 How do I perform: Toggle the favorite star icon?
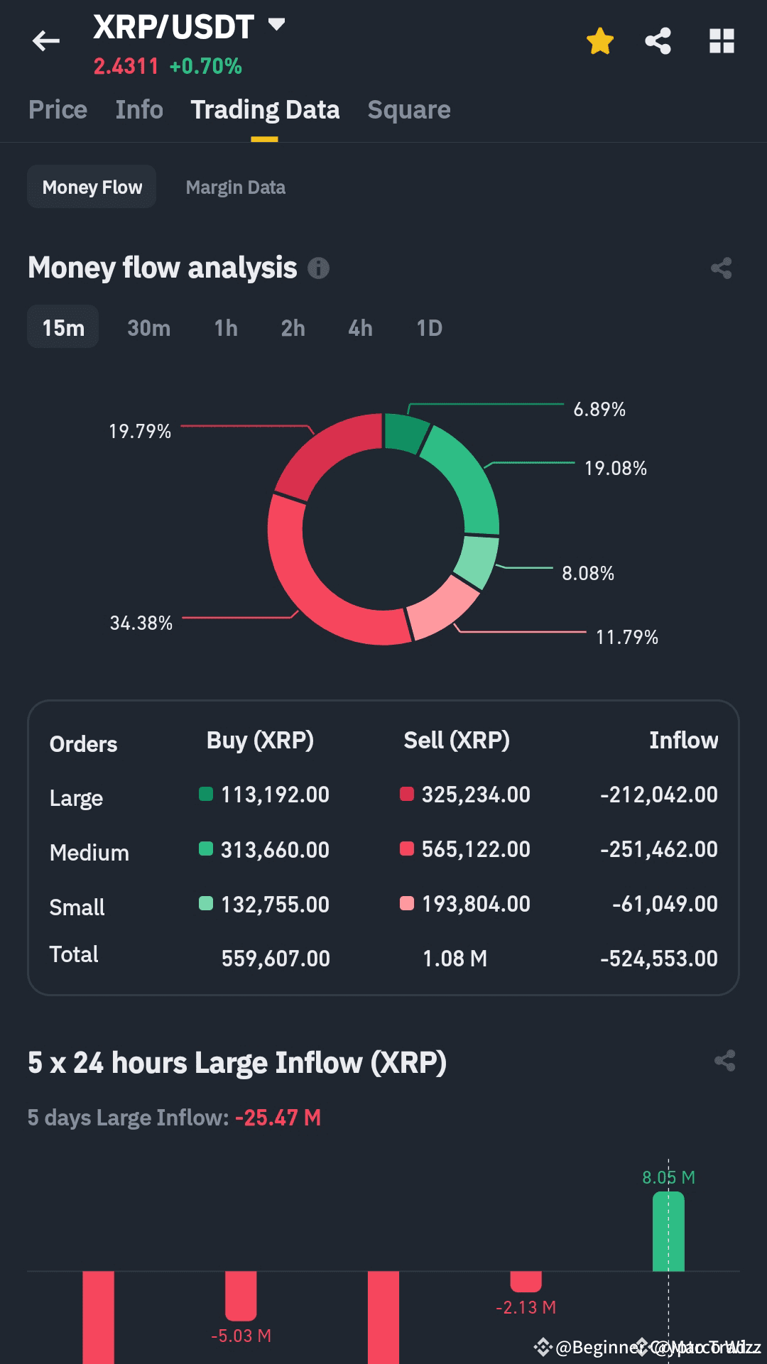(600, 41)
